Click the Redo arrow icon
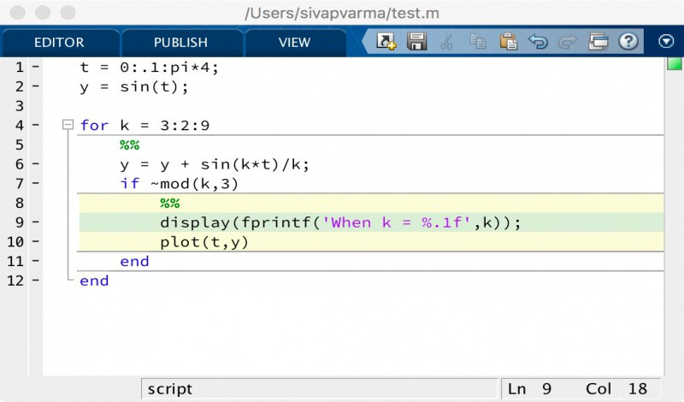The height and width of the screenshot is (402, 684). (568, 42)
